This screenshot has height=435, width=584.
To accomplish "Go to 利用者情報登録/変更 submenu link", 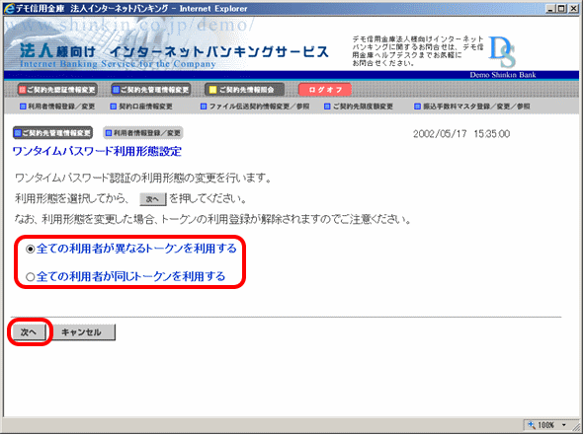I will click(57, 107).
